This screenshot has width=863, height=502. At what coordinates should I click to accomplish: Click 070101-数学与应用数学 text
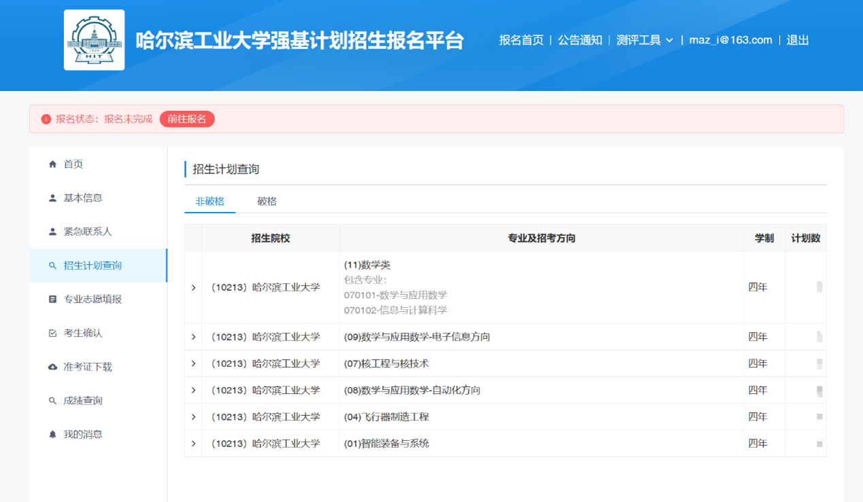point(396,295)
